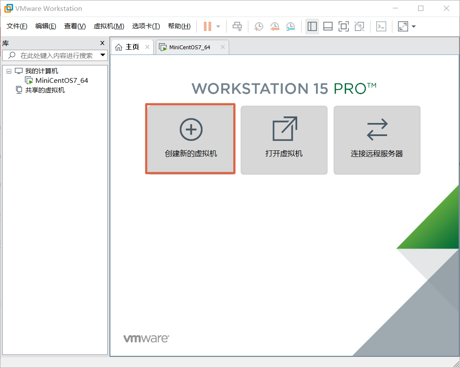Minimize the VMware Workstation window

[x=395, y=8]
